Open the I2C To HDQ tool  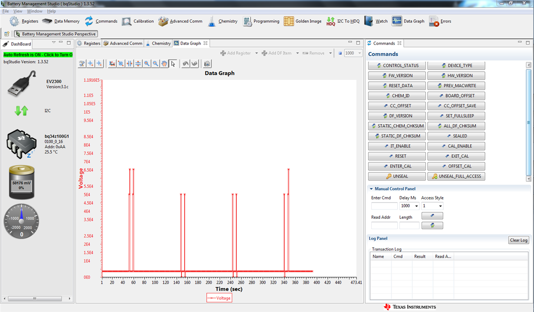(x=343, y=21)
